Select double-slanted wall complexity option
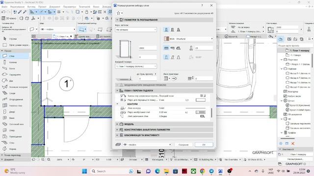Image resolution: width=314 pixels, height=176 pixels. tap(179, 57)
